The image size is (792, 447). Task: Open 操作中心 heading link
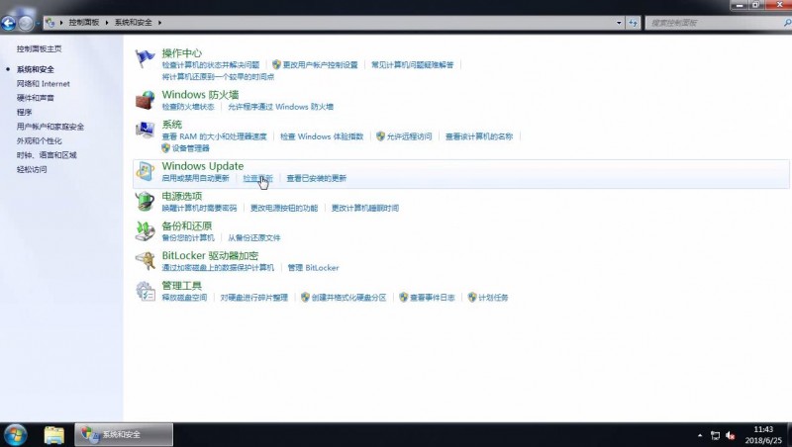(x=182, y=53)
